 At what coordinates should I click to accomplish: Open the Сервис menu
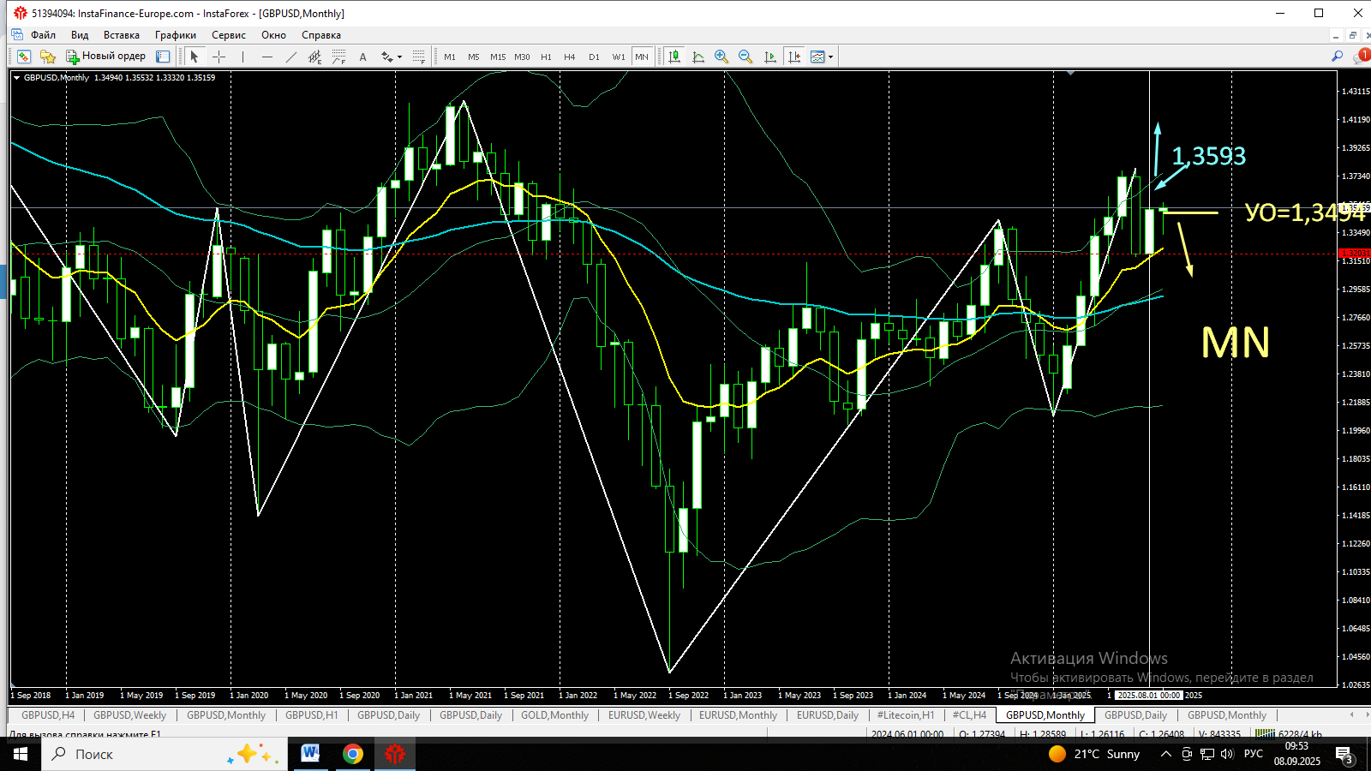pos(229,35)
